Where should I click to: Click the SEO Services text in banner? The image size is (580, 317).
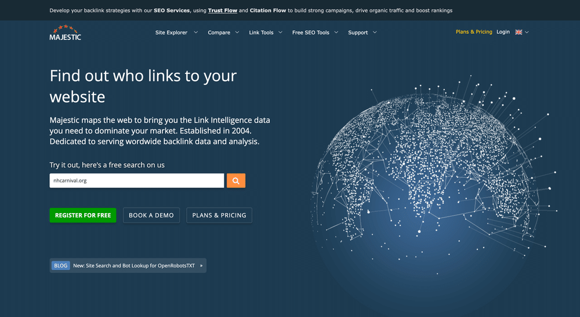pos(172,10)
